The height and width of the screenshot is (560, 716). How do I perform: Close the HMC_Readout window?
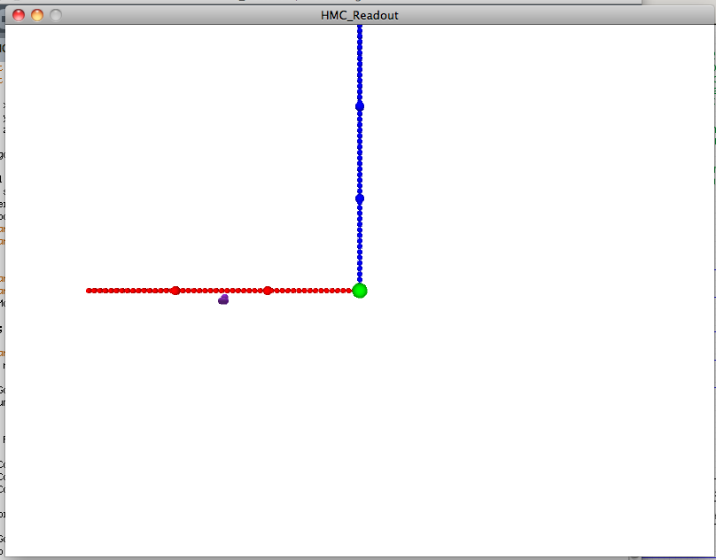click(x=19, y=15)
